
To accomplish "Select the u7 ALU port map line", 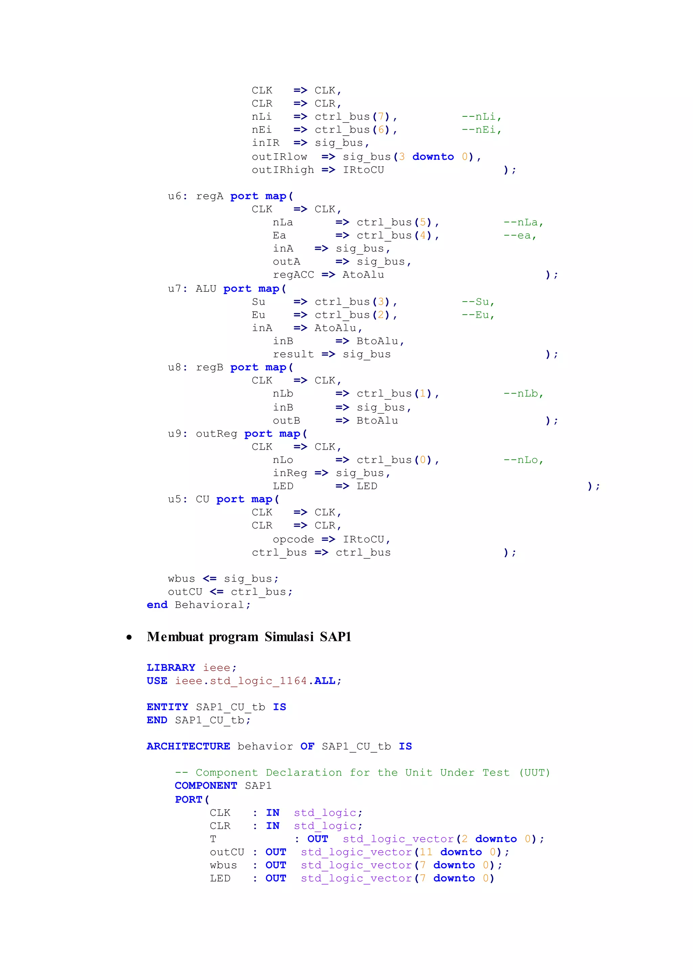I will click(x=227, y=289).
